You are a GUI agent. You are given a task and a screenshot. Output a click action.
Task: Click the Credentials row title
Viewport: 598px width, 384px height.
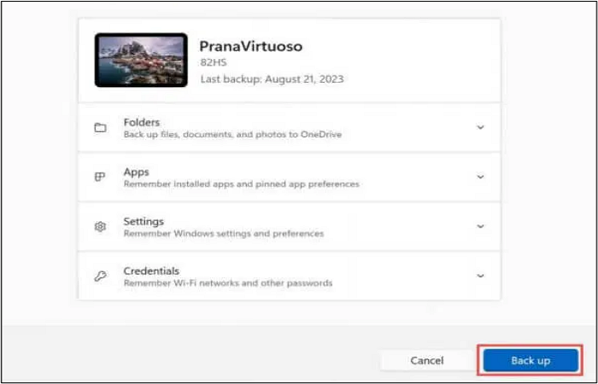(x=151, y=271)
